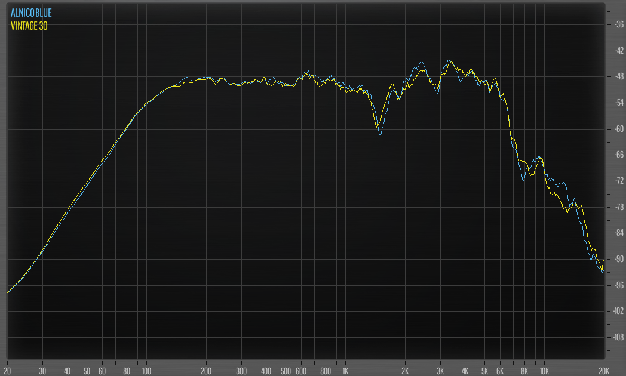Click the -60 dB scale label
The height and width of the screenshot is (376, 626).
(x=619, y=129)
